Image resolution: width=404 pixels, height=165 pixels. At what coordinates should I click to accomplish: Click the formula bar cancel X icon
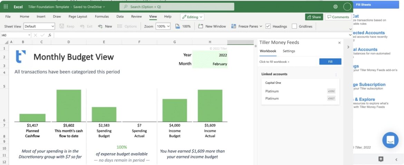pyautogui.click(x=36, y=35)
